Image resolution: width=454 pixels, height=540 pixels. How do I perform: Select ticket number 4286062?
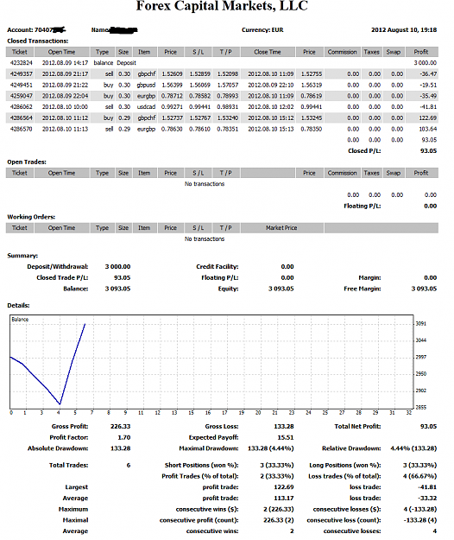[x=22, y=107]
